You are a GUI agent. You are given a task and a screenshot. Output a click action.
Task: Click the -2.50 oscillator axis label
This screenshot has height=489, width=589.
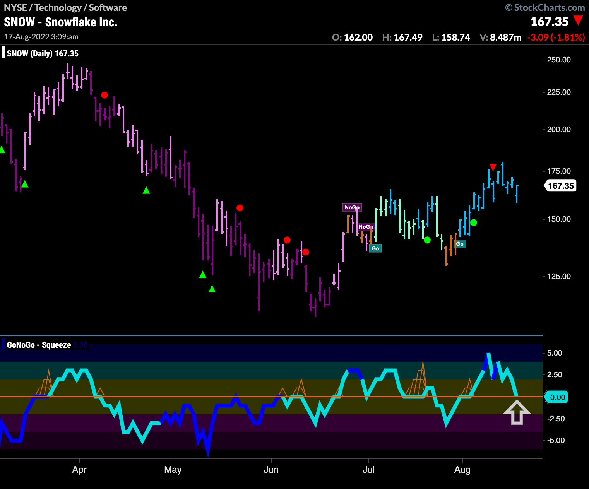click(x=556, y=419)
